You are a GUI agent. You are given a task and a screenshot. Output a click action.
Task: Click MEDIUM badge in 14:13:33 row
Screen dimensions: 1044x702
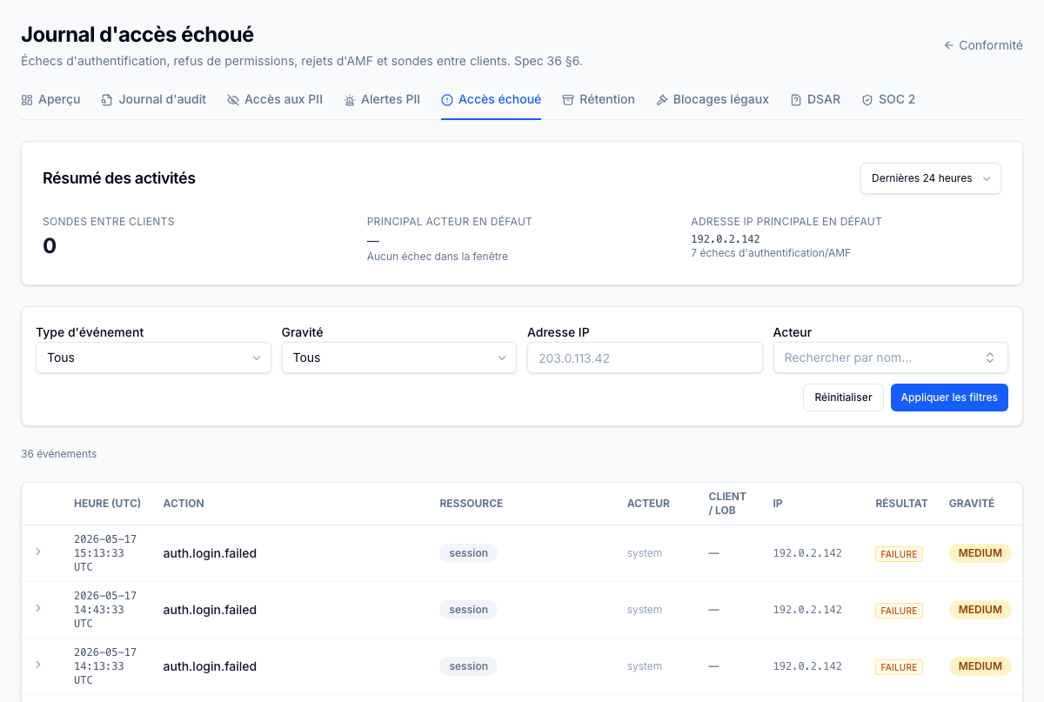(x=980, y=666)
